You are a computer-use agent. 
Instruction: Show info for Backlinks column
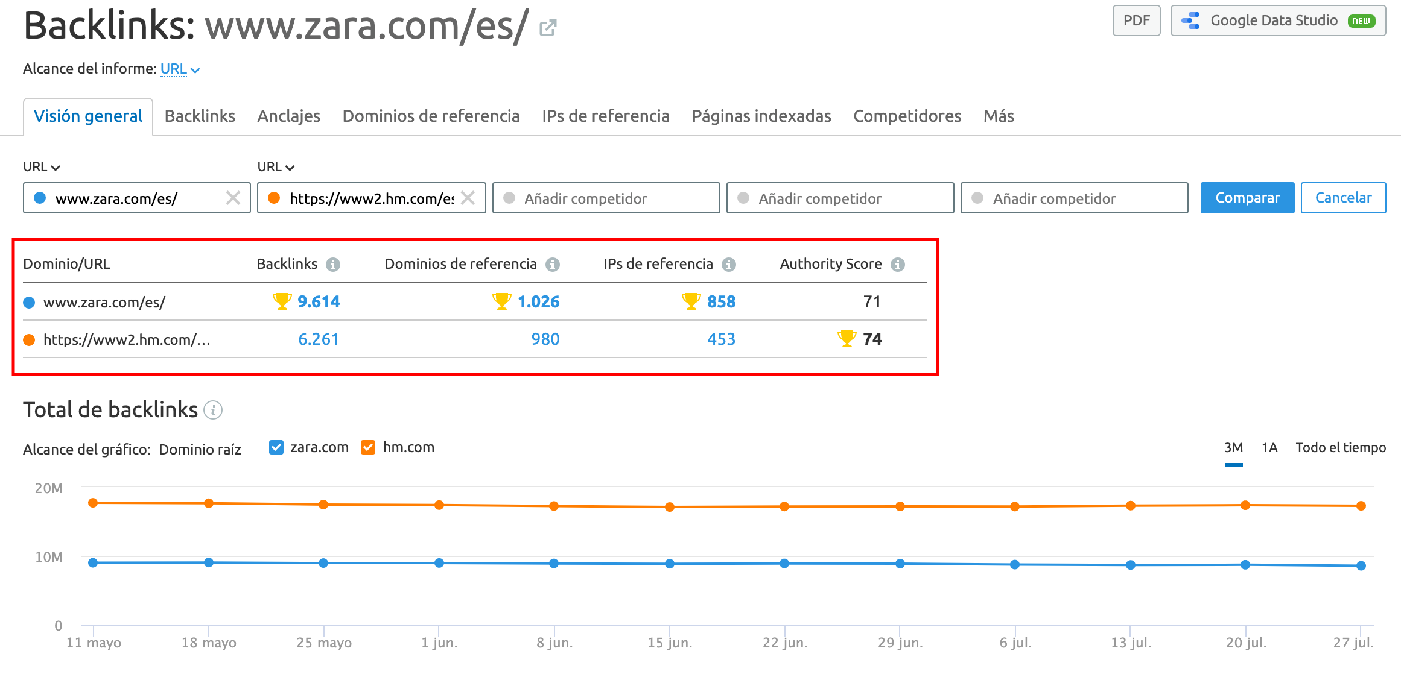333,265
